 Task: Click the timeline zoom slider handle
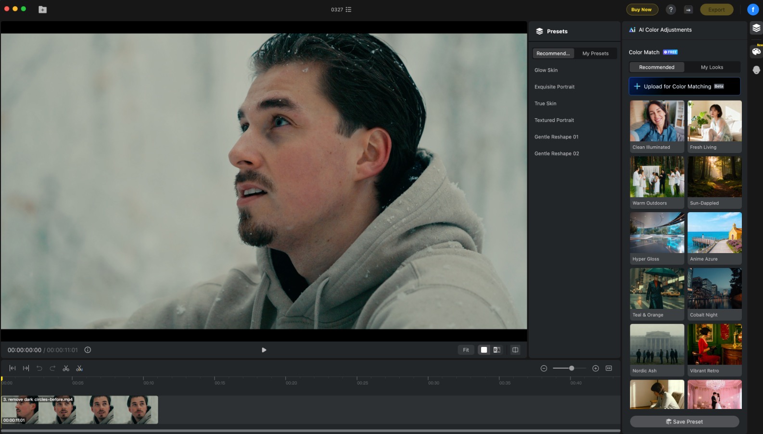(572, 369)
